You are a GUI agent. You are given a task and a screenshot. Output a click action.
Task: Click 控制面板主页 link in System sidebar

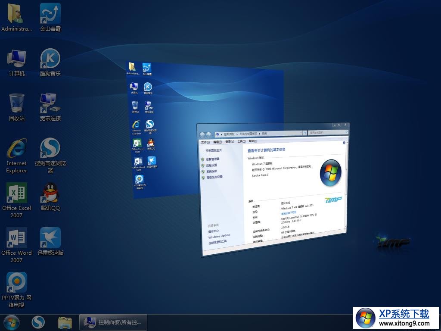pos(214,150)
